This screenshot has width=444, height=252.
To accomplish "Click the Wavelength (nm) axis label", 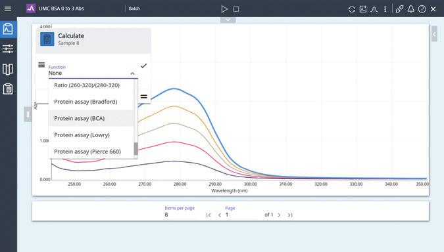I will pos(230,191).
